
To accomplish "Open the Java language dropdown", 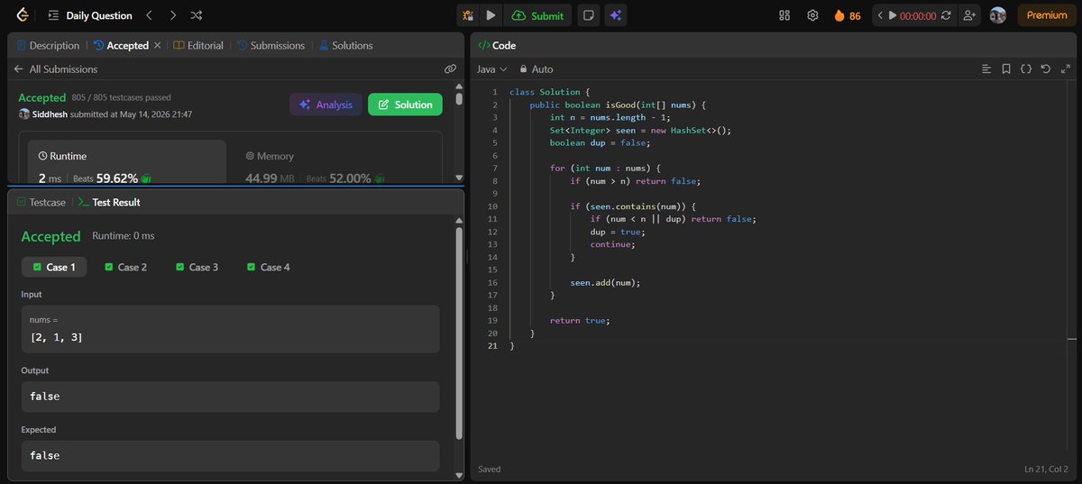I will tap(491, 68).
